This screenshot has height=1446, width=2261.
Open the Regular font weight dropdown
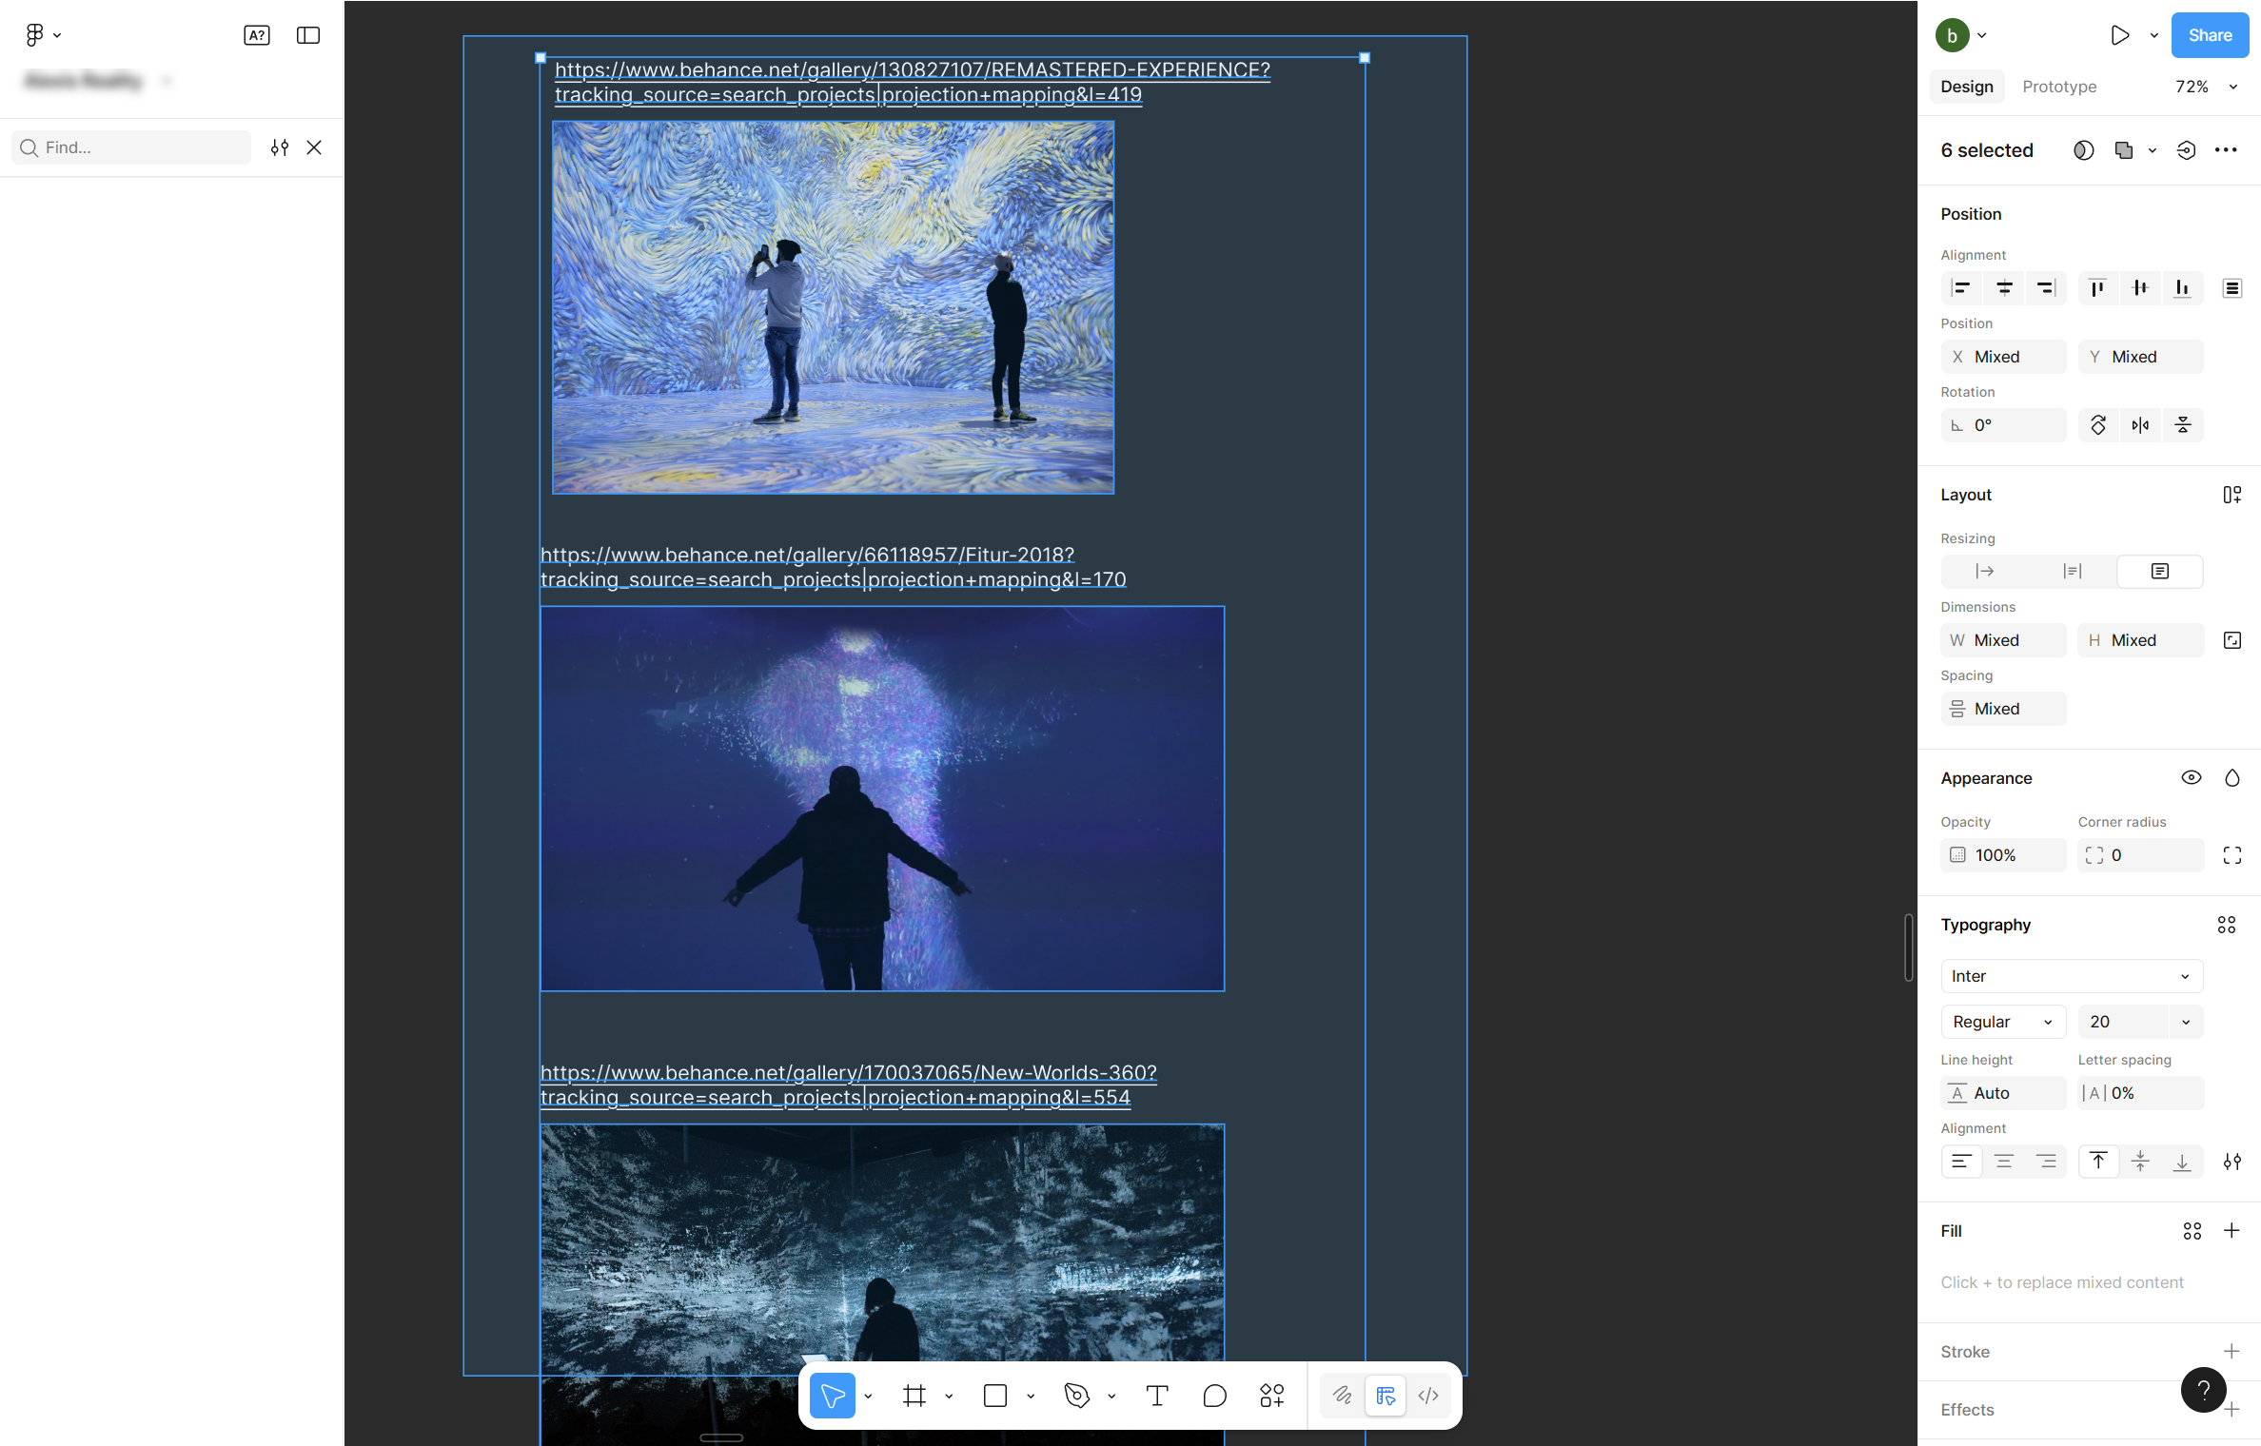click(x=2002, y=1022)
